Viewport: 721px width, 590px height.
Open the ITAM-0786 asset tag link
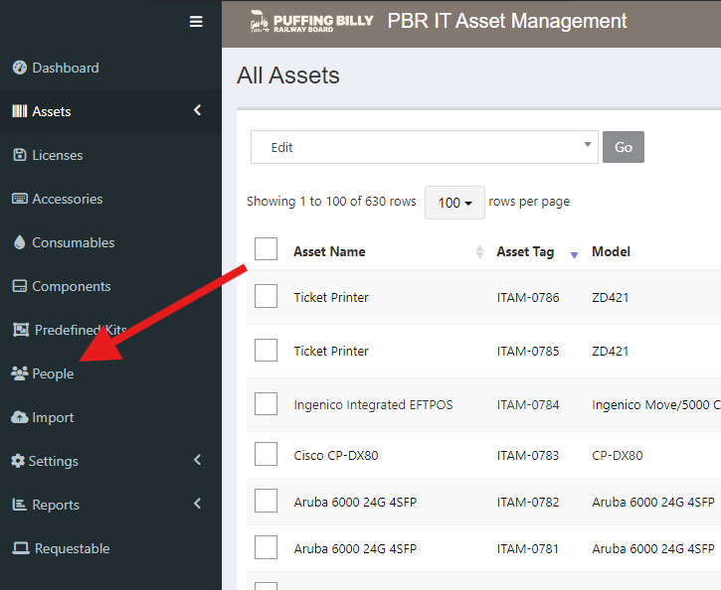(528, 298)
